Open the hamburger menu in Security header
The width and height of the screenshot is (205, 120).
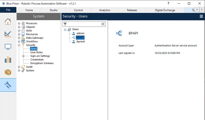(x=201, y=16)
